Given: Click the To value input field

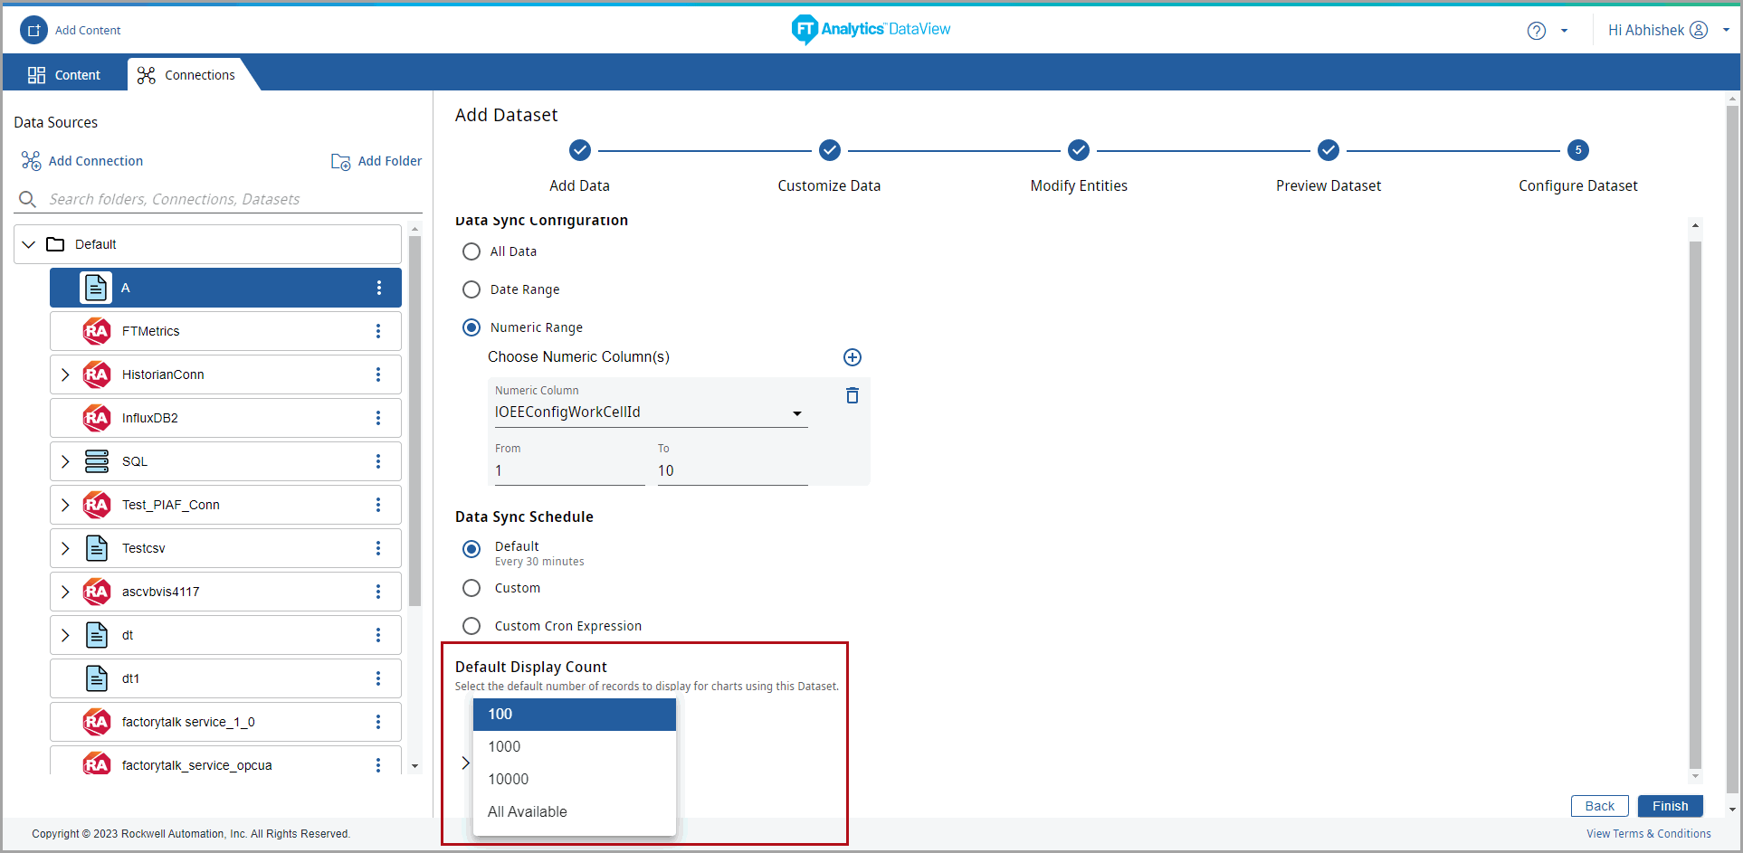Looking at the screenshot, I should pos(731,471).
